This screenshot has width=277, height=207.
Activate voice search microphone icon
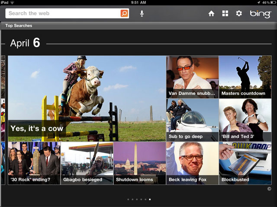142,13
